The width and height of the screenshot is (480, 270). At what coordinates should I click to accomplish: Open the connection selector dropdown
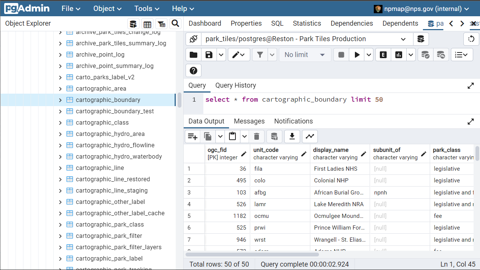tap(403, 39)
